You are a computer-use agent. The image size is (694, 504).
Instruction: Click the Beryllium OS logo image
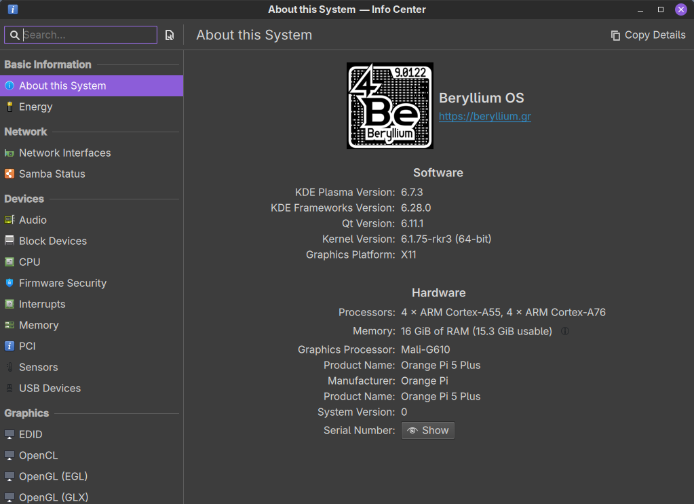click(390, 106)
